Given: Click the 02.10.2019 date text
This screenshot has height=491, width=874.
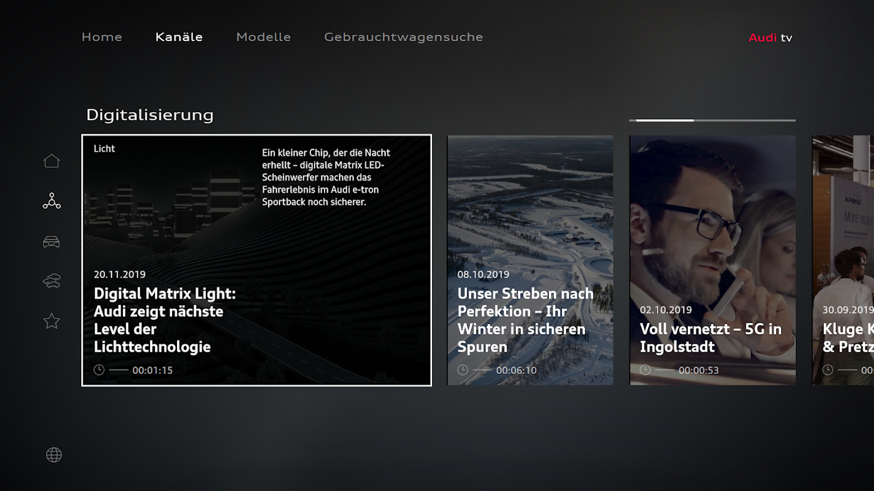Looking at the screenshot, I should point(666,310).
